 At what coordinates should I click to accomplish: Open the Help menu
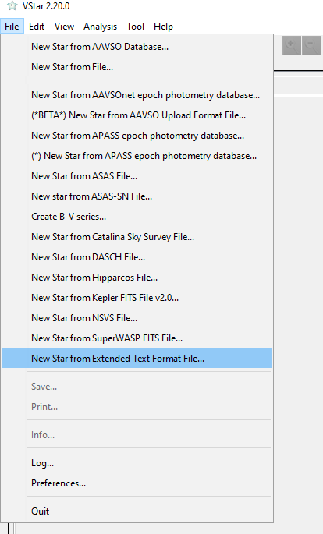pyautogui.click(x=163, y=27)
